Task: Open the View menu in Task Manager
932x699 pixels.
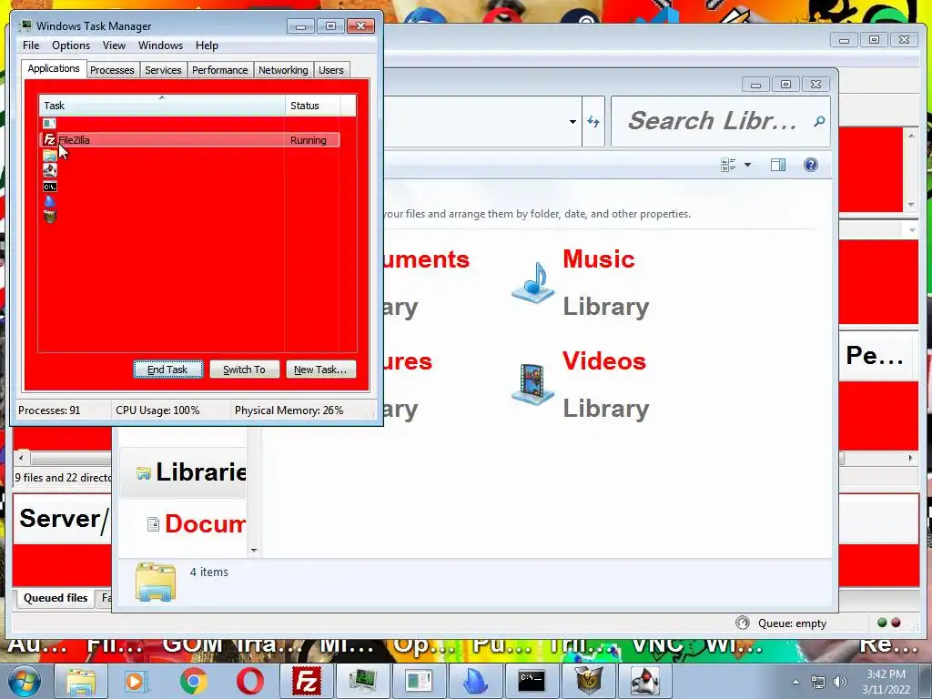Action: 114,46
